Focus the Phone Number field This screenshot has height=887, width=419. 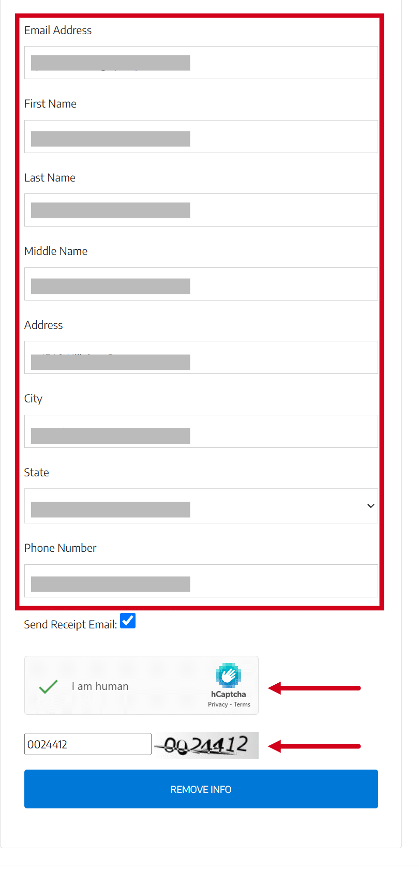[x=201, y=581]
